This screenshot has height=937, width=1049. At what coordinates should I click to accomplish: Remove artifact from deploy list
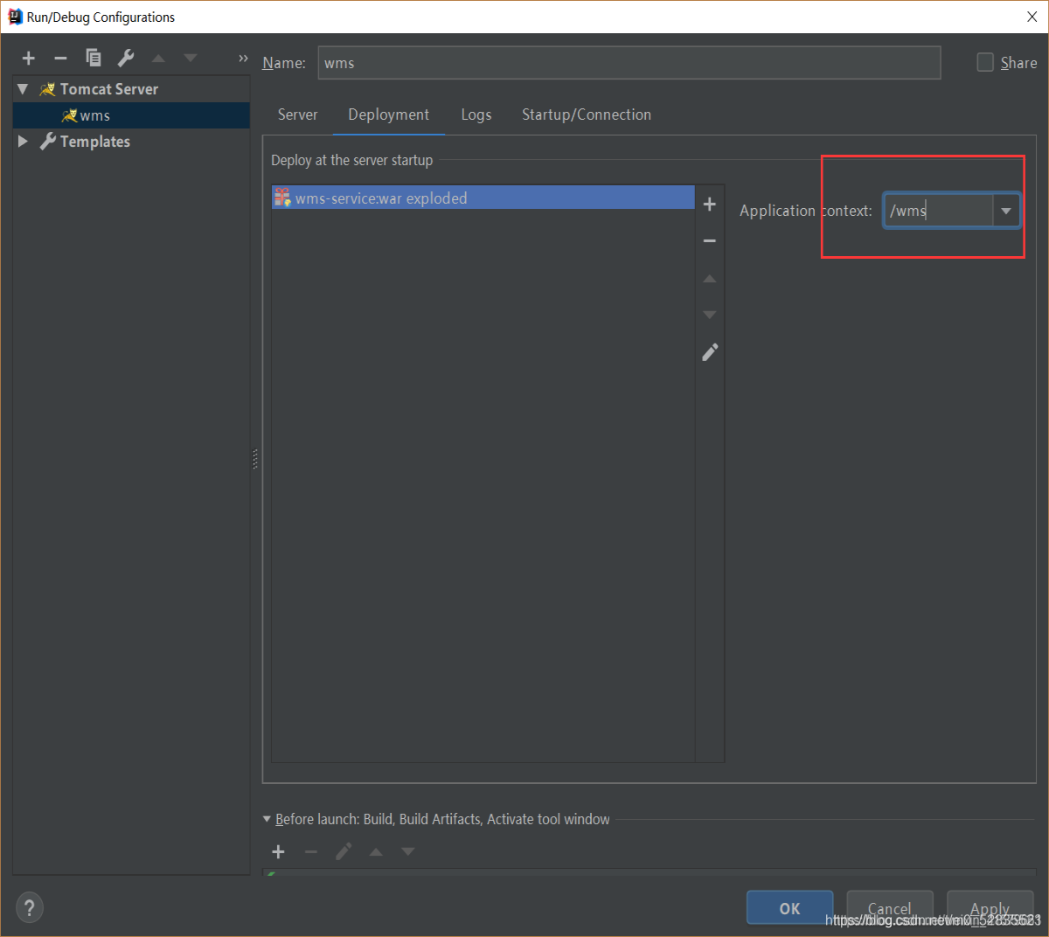710,240
